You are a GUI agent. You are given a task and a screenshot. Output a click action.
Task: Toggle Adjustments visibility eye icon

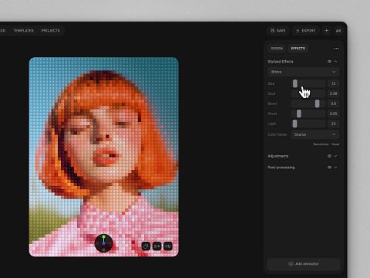point(329,156)
